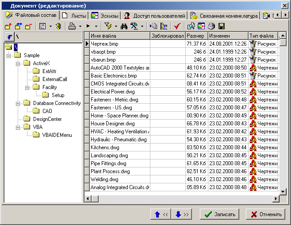Click the printer icon in toolbar
Viewport: 291px width, 225px height.
coord(73,27)
